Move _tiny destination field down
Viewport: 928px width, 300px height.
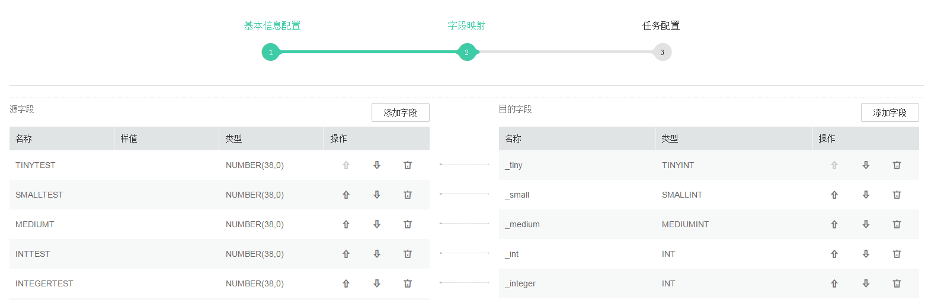point(866,165)
